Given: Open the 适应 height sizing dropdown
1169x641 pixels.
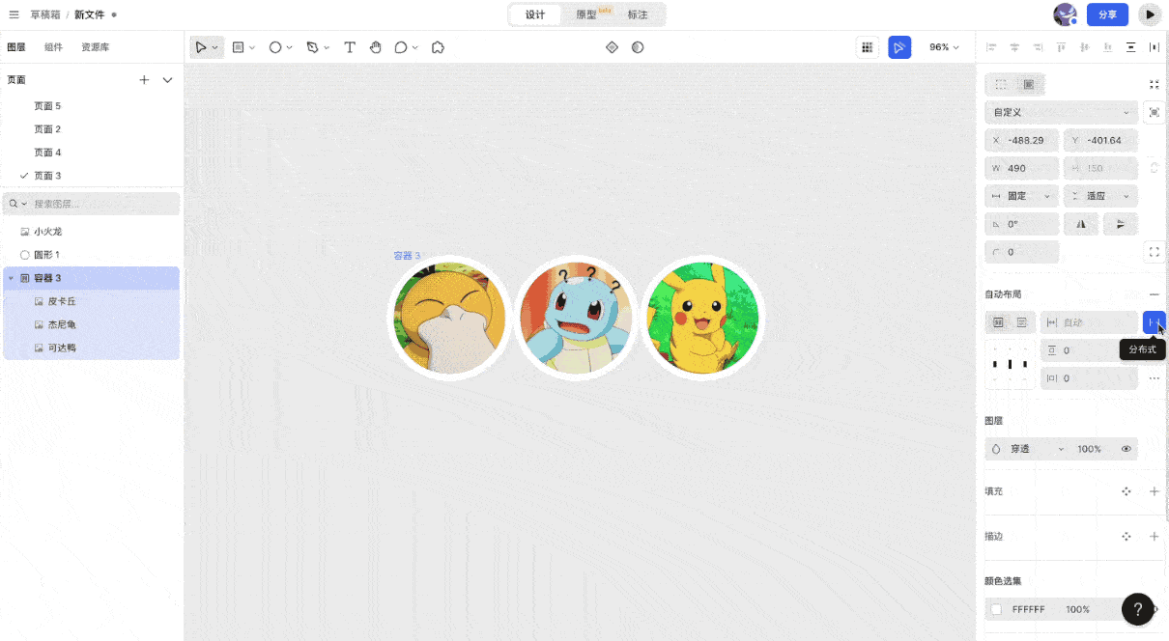Looking at the screenshot, I should pos(1100,196).
